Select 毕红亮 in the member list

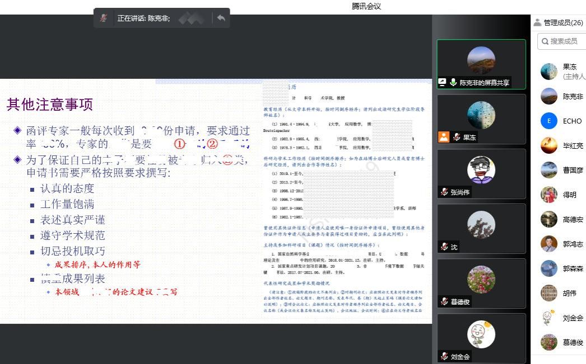[573, 145]
